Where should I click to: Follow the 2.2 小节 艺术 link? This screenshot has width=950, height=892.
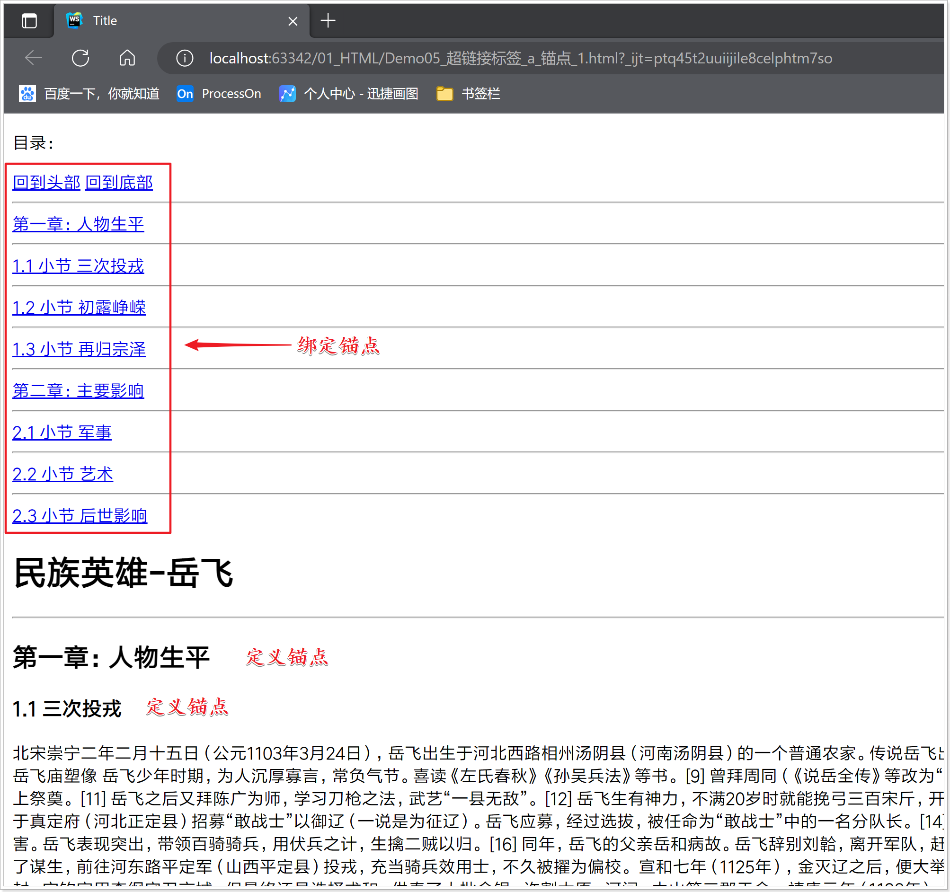coord(62,474)
